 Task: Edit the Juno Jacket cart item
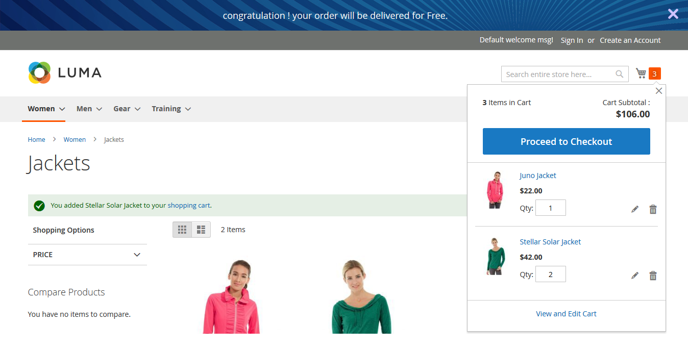pos(635,209)
